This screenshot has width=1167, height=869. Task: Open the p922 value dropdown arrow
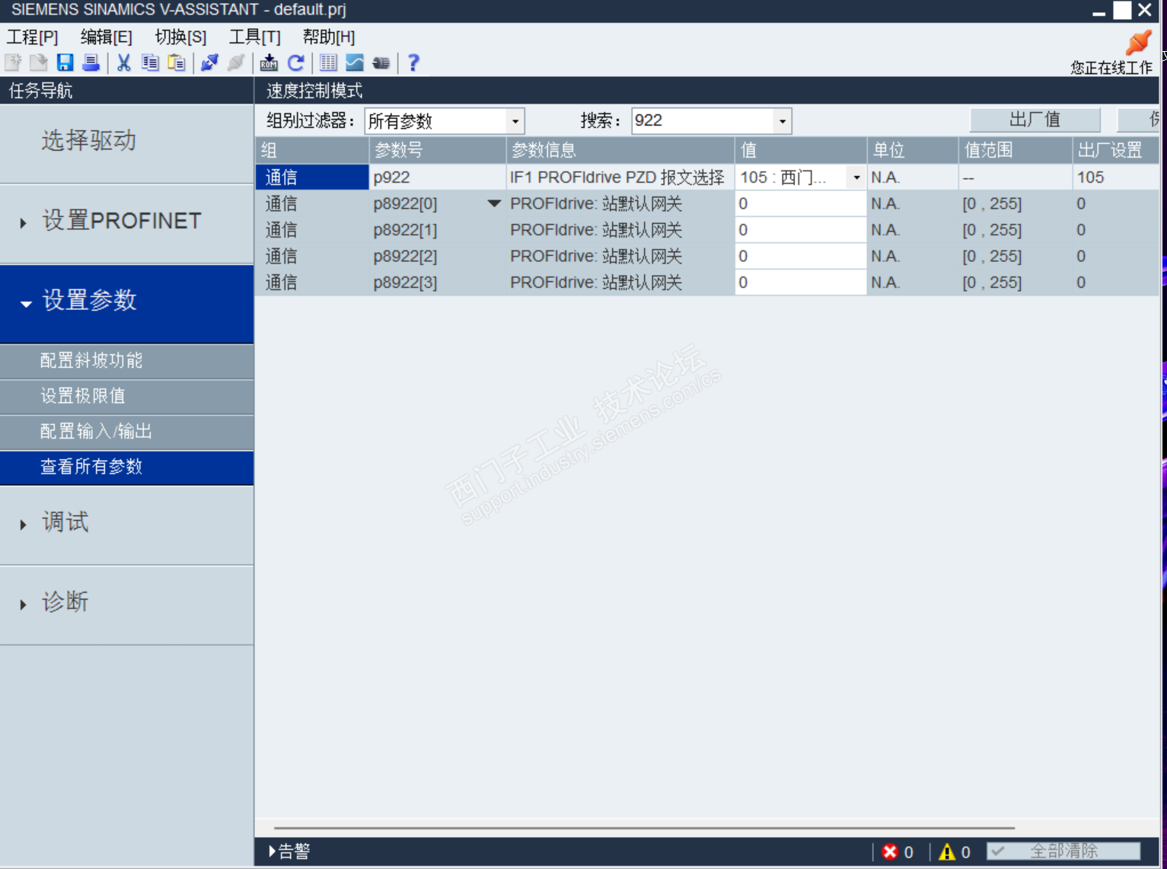tap(856, 177)
